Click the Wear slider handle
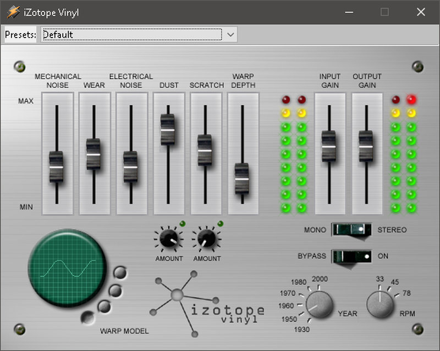Image resolution: width=440 pixels, height=351 pixels. point(94,155)
